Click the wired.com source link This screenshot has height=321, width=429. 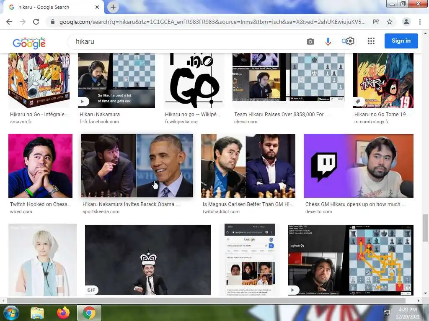click(x=21, y=211)
